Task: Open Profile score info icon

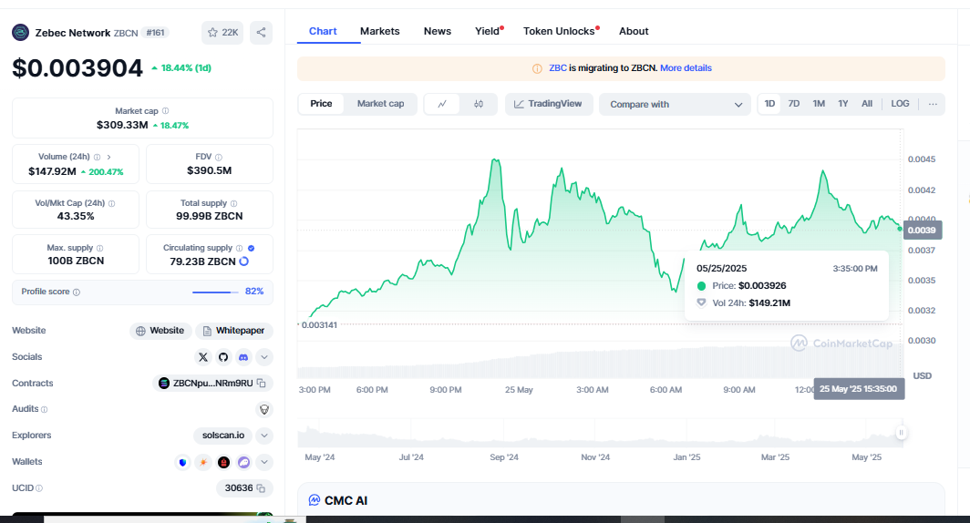Action: (76, 292)
